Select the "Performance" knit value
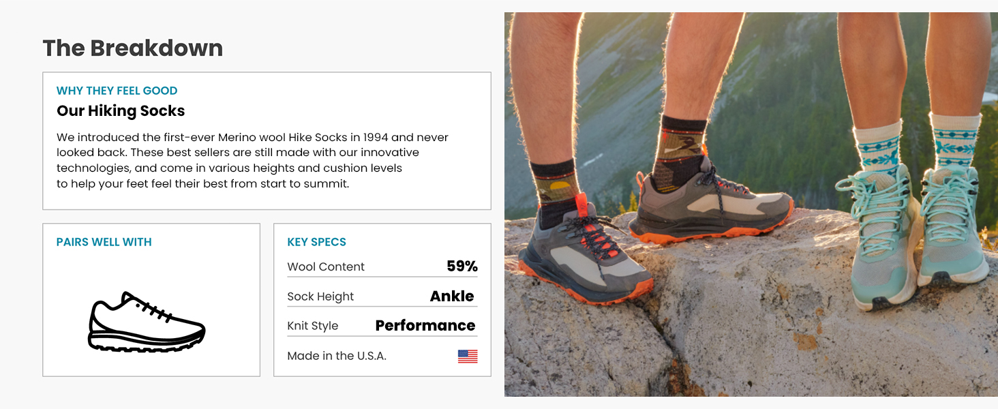 (425, 326)
